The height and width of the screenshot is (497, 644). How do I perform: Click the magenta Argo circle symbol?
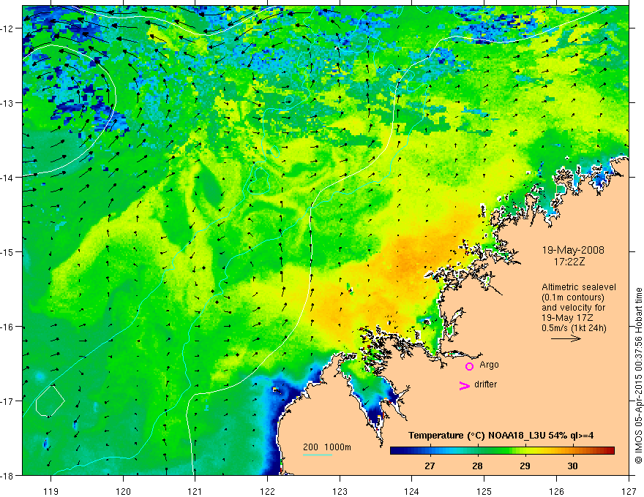[469, 366]
